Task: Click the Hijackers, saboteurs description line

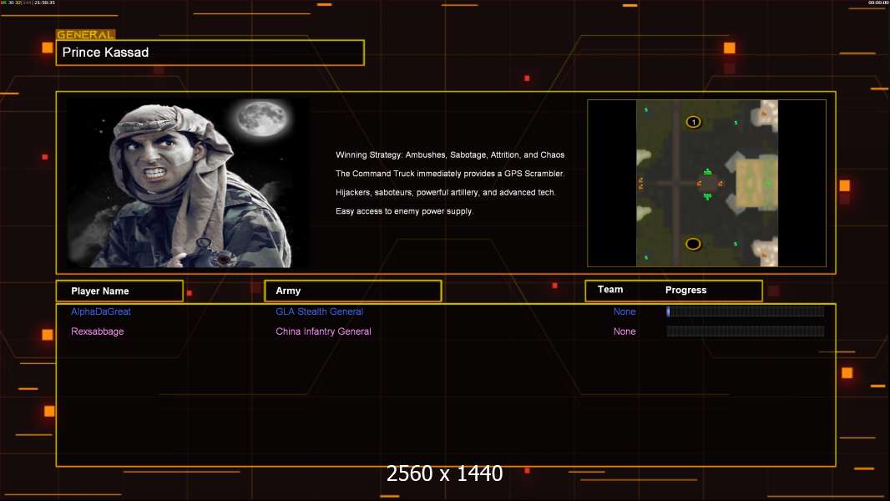Action: [446, 192]
